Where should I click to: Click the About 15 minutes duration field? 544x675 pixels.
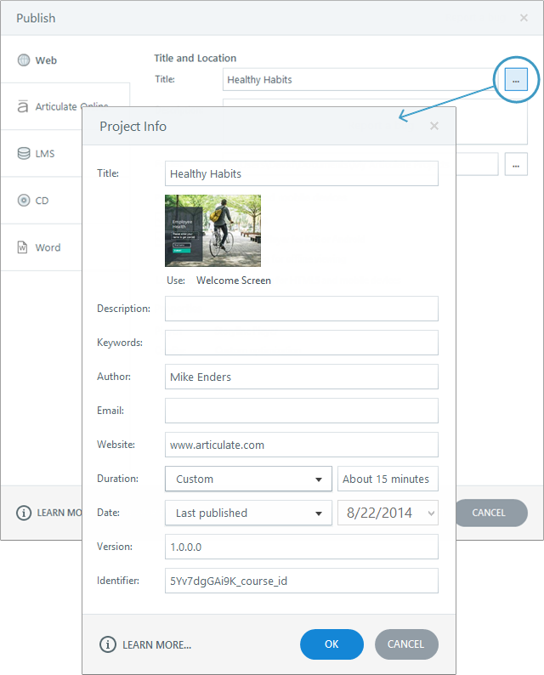(x=388, y=479)
